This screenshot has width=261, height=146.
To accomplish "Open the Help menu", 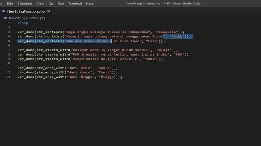I will [90, 4].
